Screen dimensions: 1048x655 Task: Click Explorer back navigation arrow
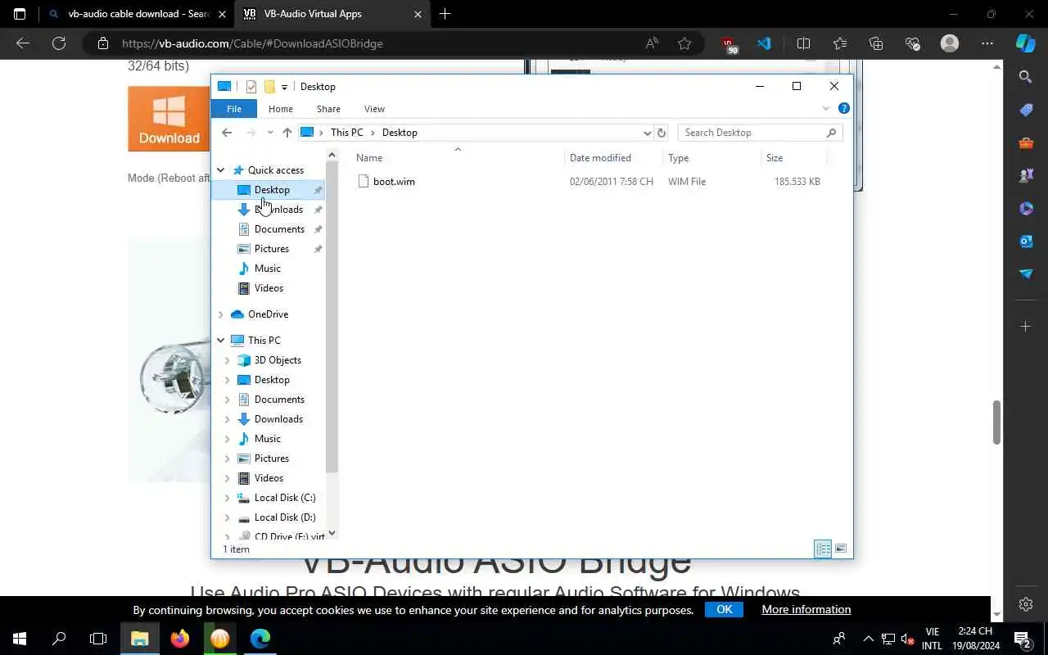[x=227, y=133]
